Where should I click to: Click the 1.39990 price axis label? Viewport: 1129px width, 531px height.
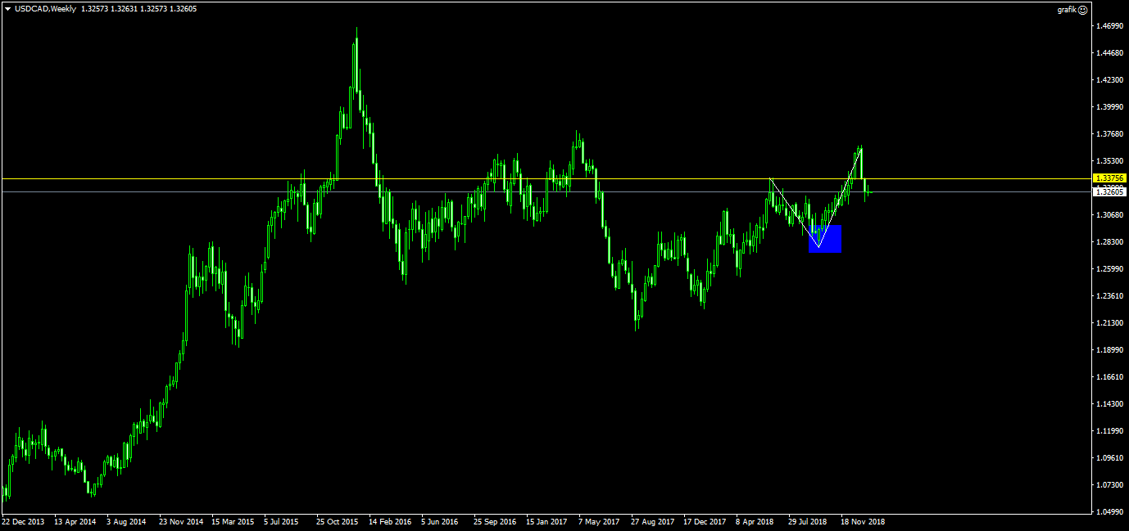tap(1108, 107)
